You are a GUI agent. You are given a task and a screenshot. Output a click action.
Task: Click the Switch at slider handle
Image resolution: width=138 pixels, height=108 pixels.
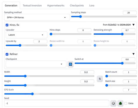coord(122,63)
